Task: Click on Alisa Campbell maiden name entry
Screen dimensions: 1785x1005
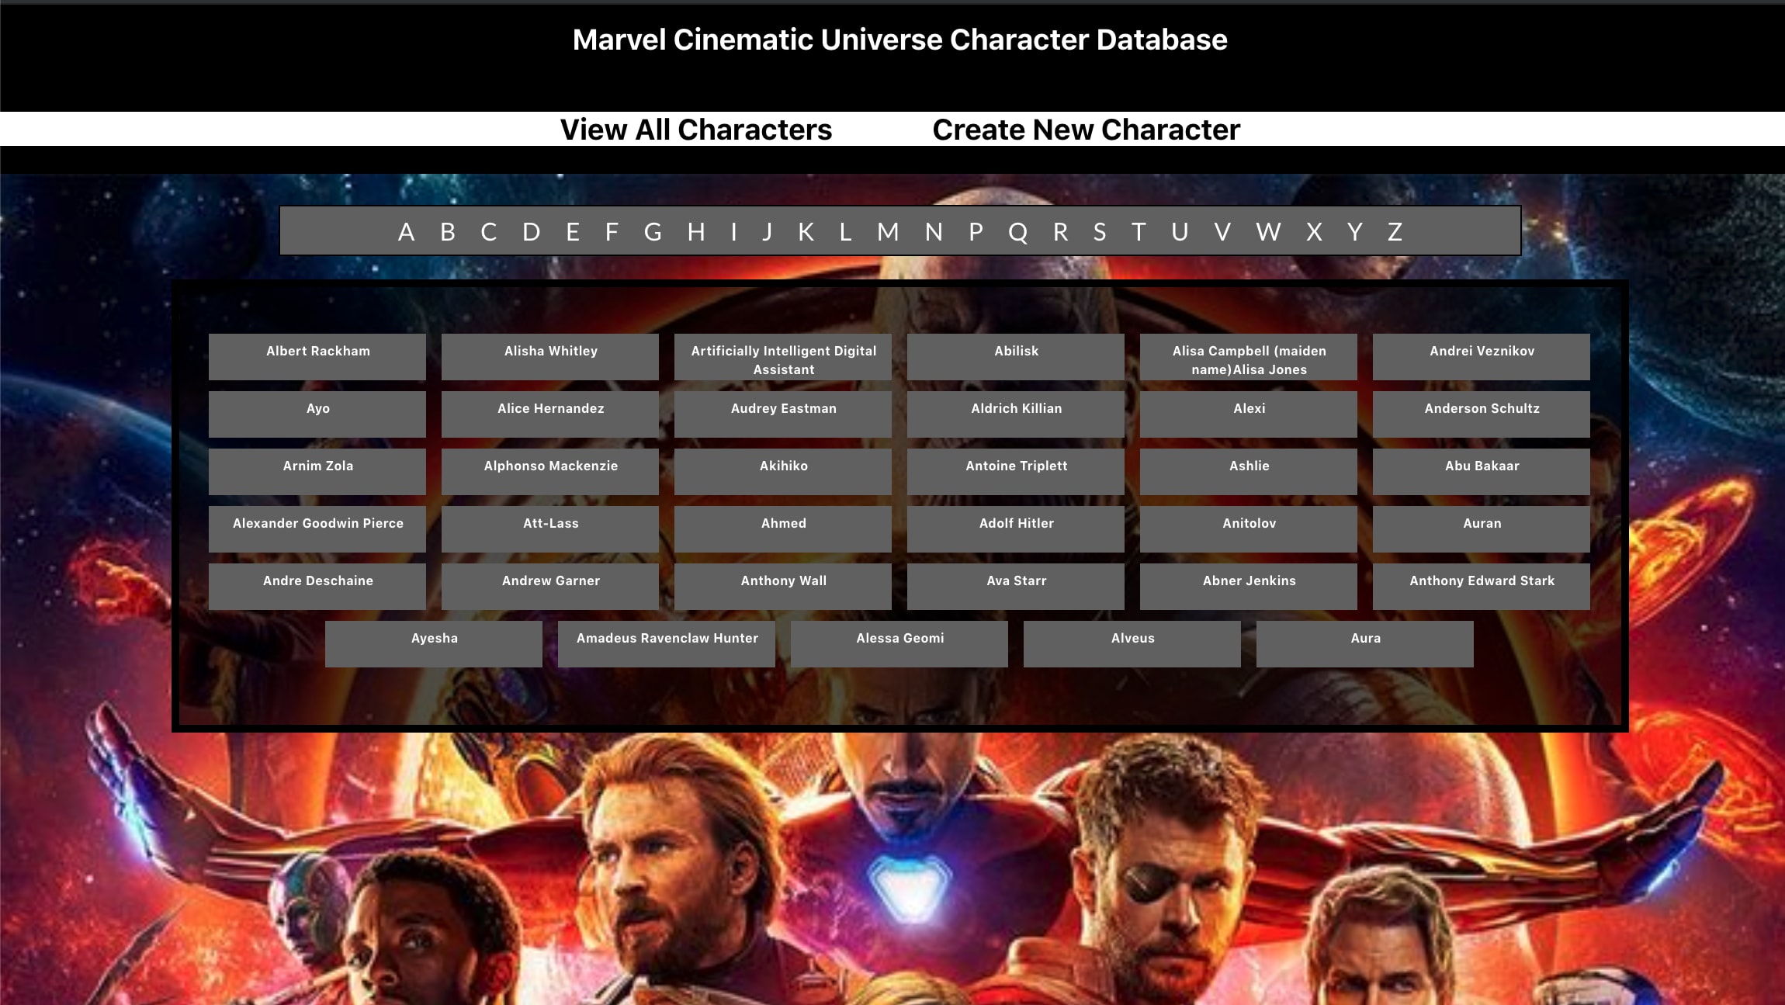Action: pyautogui.click(x=1249, y=359)
